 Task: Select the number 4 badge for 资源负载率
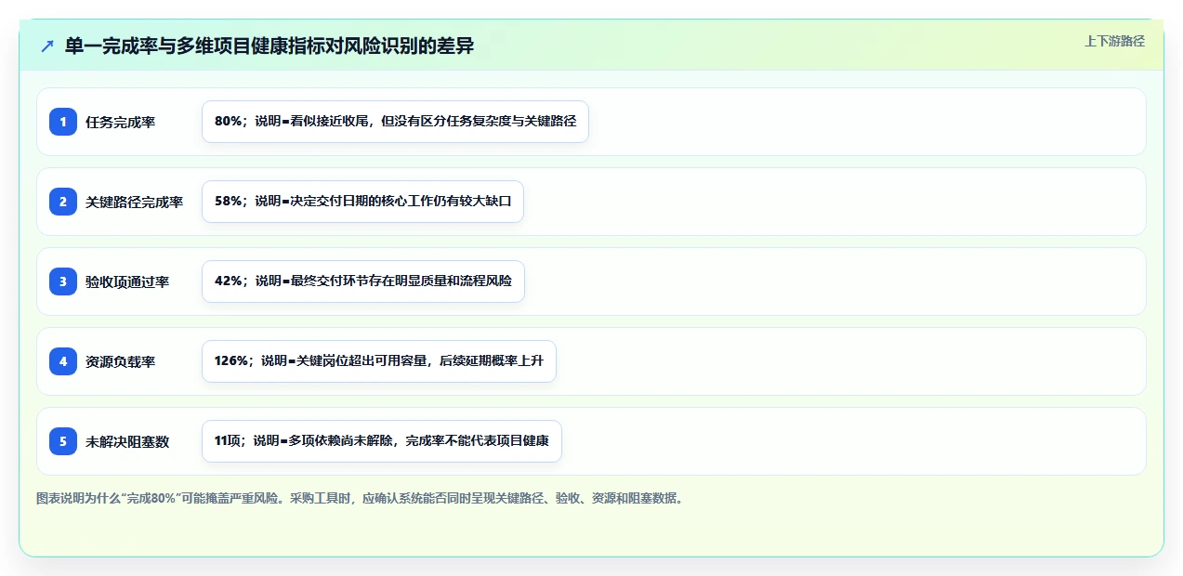point(63,361)
